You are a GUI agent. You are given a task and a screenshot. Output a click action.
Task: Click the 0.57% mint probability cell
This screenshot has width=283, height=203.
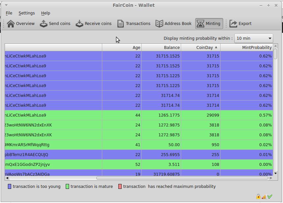pos(247,115)
